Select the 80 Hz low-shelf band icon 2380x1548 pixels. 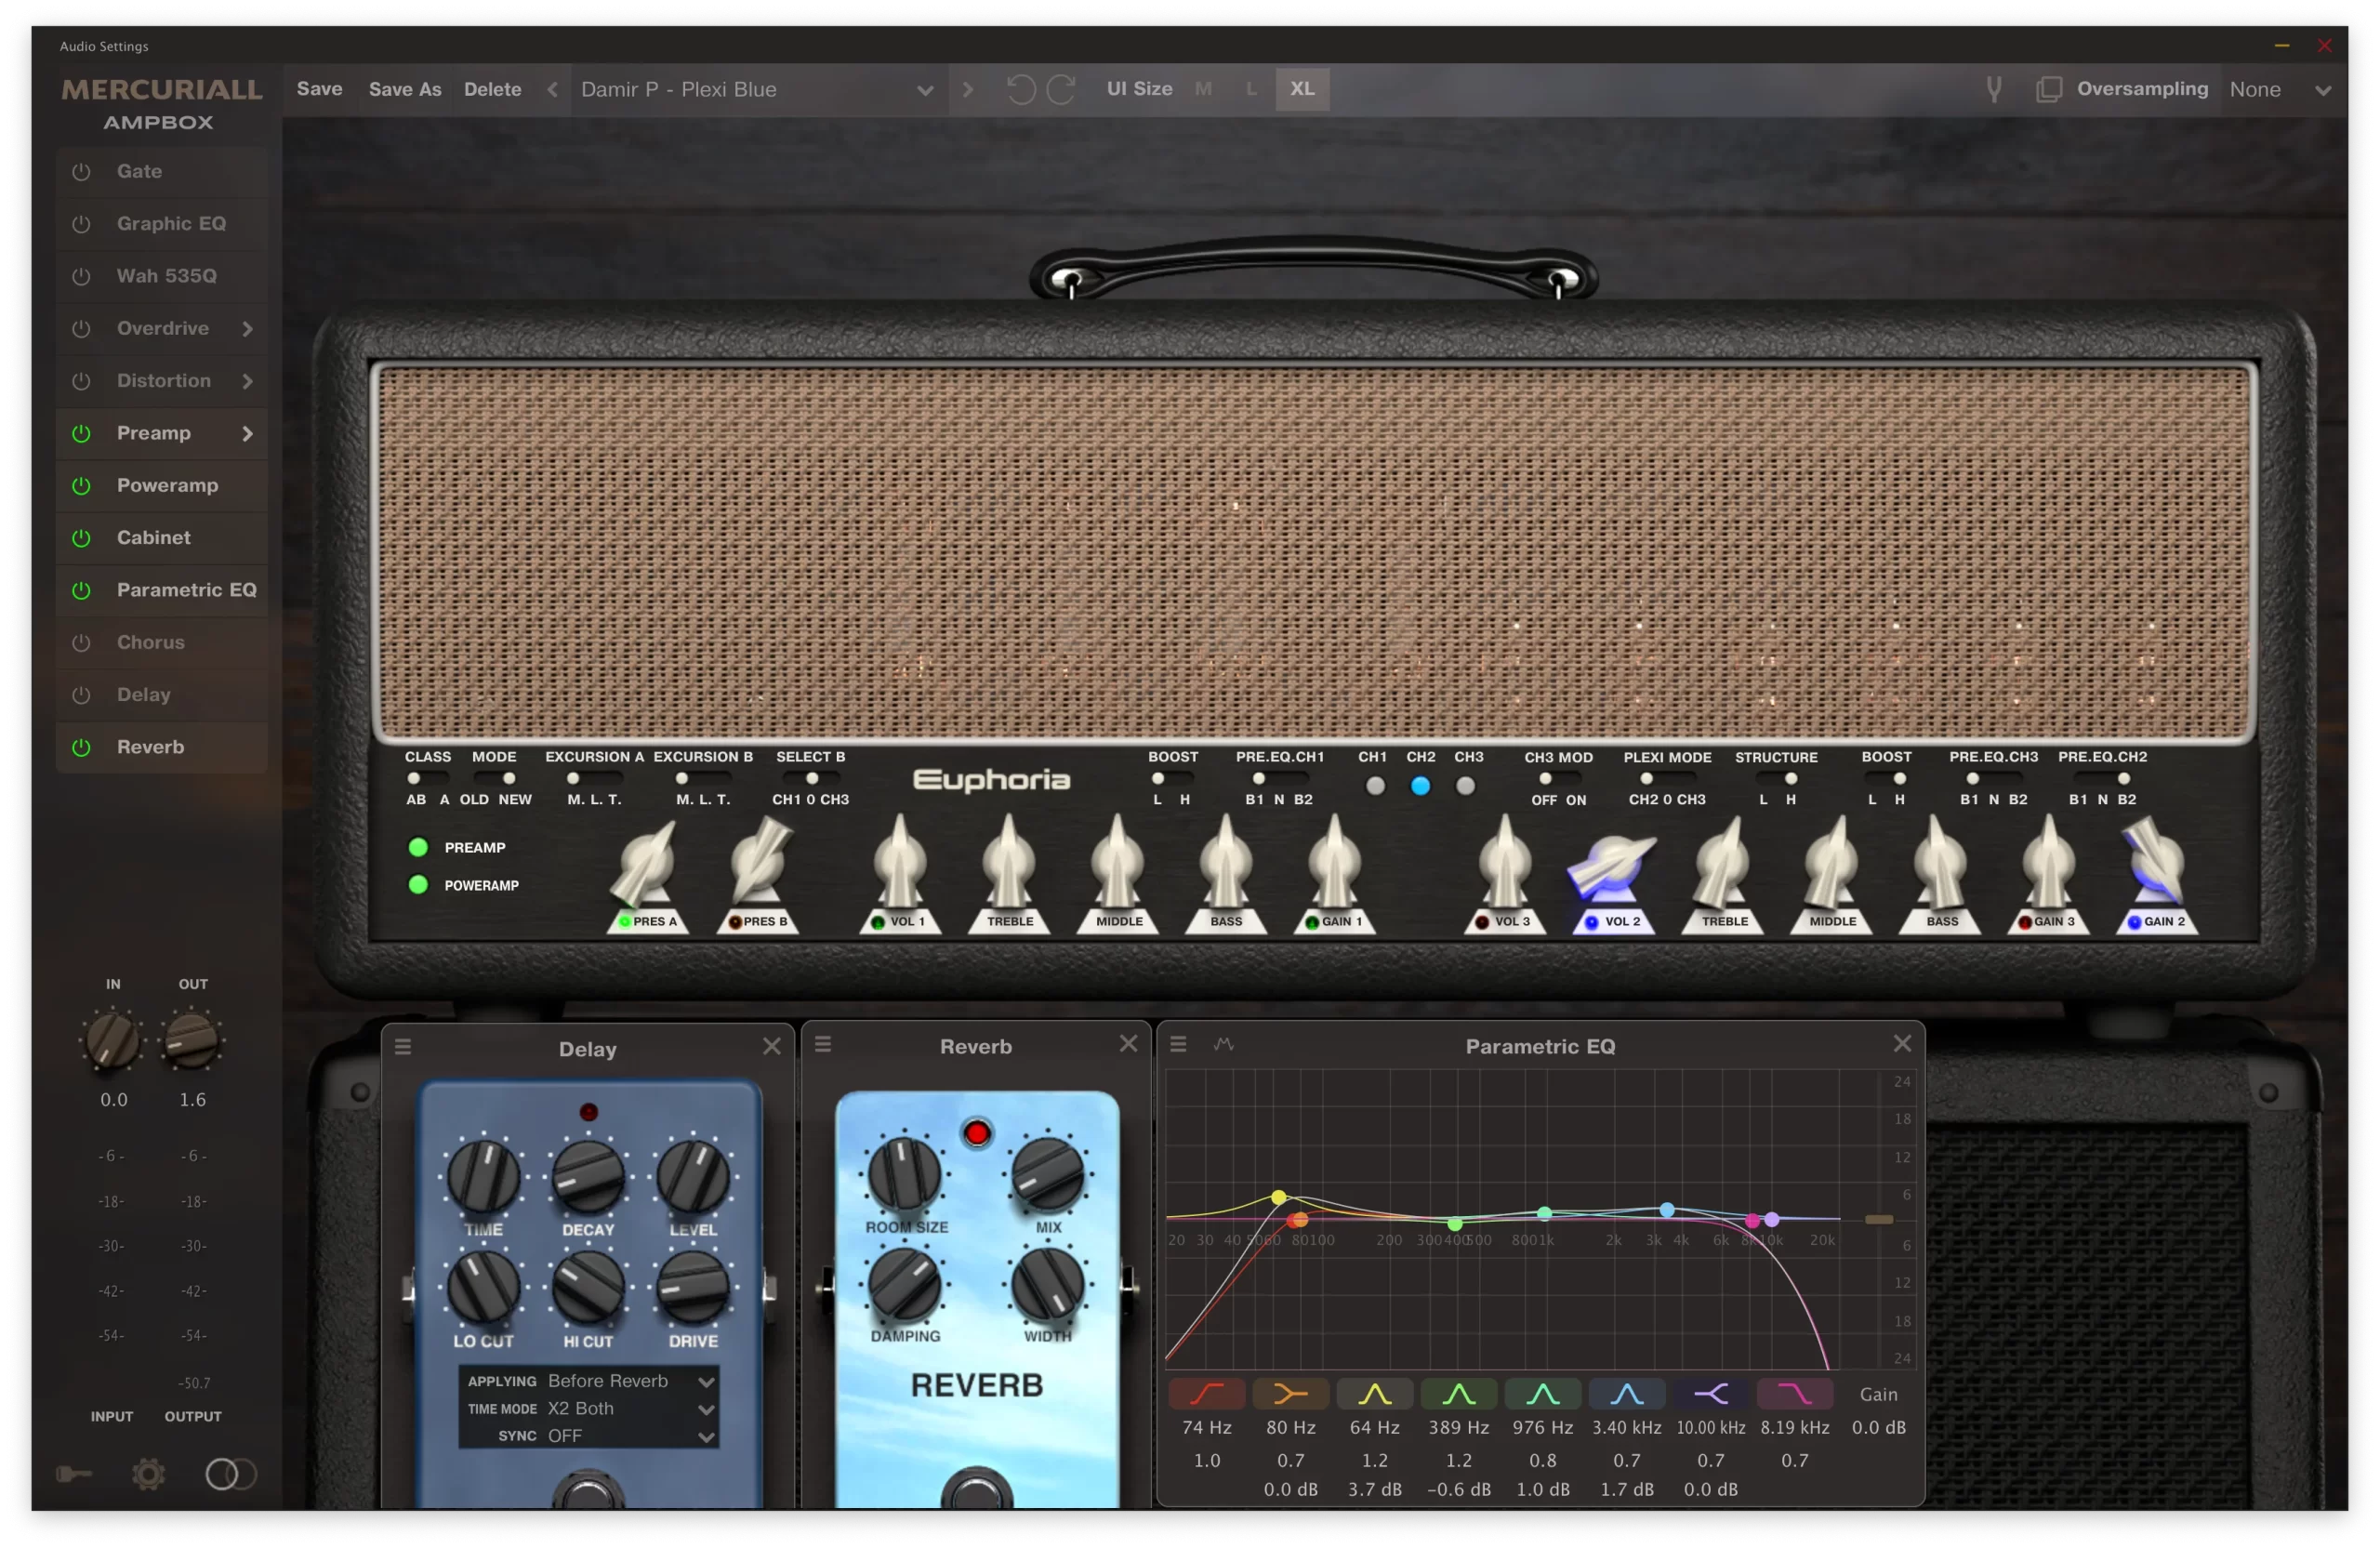click(x=1291, y=1394)
